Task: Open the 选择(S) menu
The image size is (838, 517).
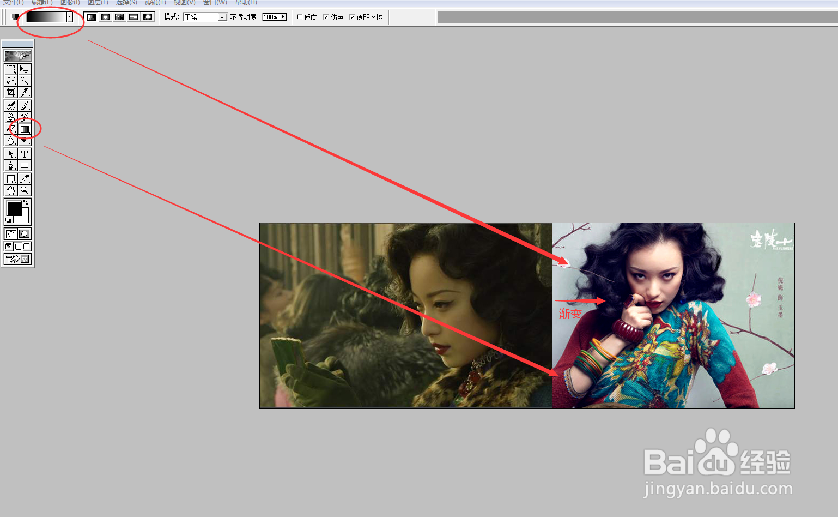Action: tap(126, 3)
